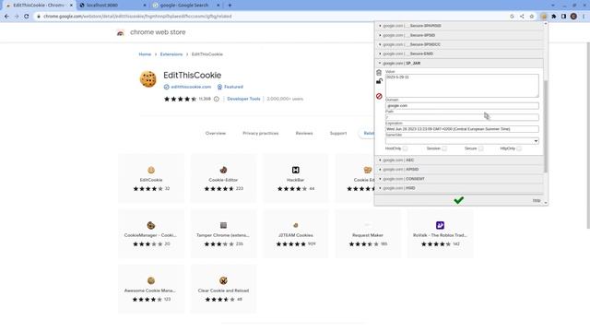The image size is (590, 332).
Task: Click the cookie Path field
Action: click(462, 117)
